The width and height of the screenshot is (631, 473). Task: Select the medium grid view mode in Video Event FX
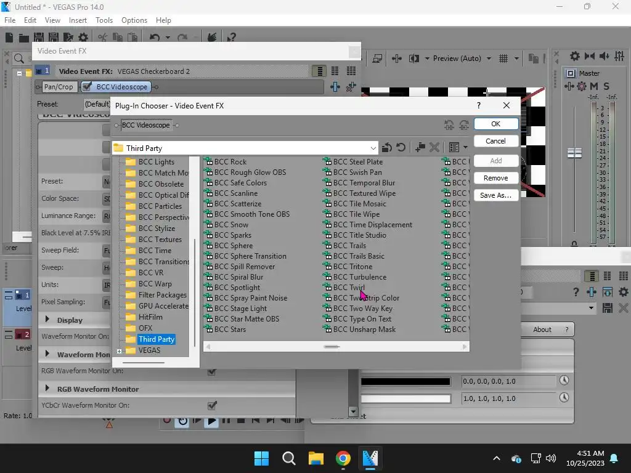335,71
